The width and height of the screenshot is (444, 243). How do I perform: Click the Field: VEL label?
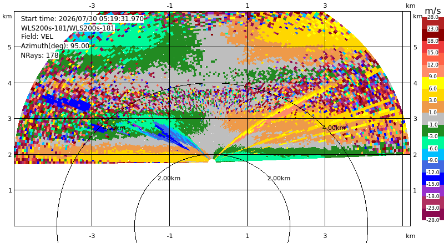[37, 37]
